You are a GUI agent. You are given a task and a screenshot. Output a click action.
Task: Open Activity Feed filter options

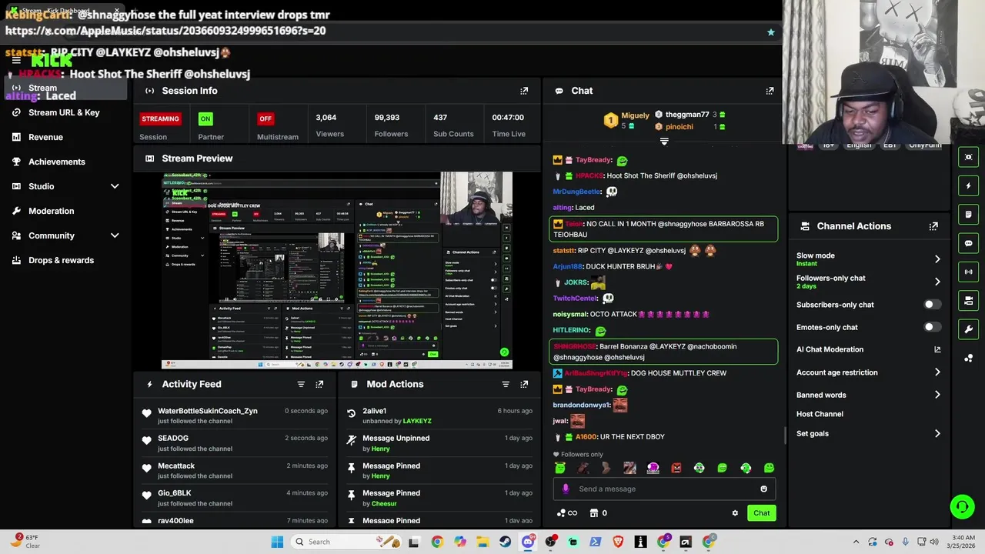click(x=301, y=384)
